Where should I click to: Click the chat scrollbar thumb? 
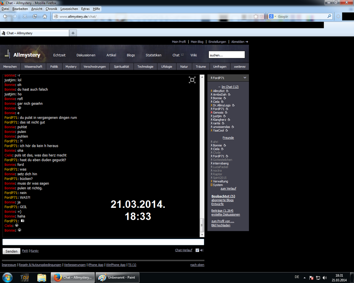202,225
